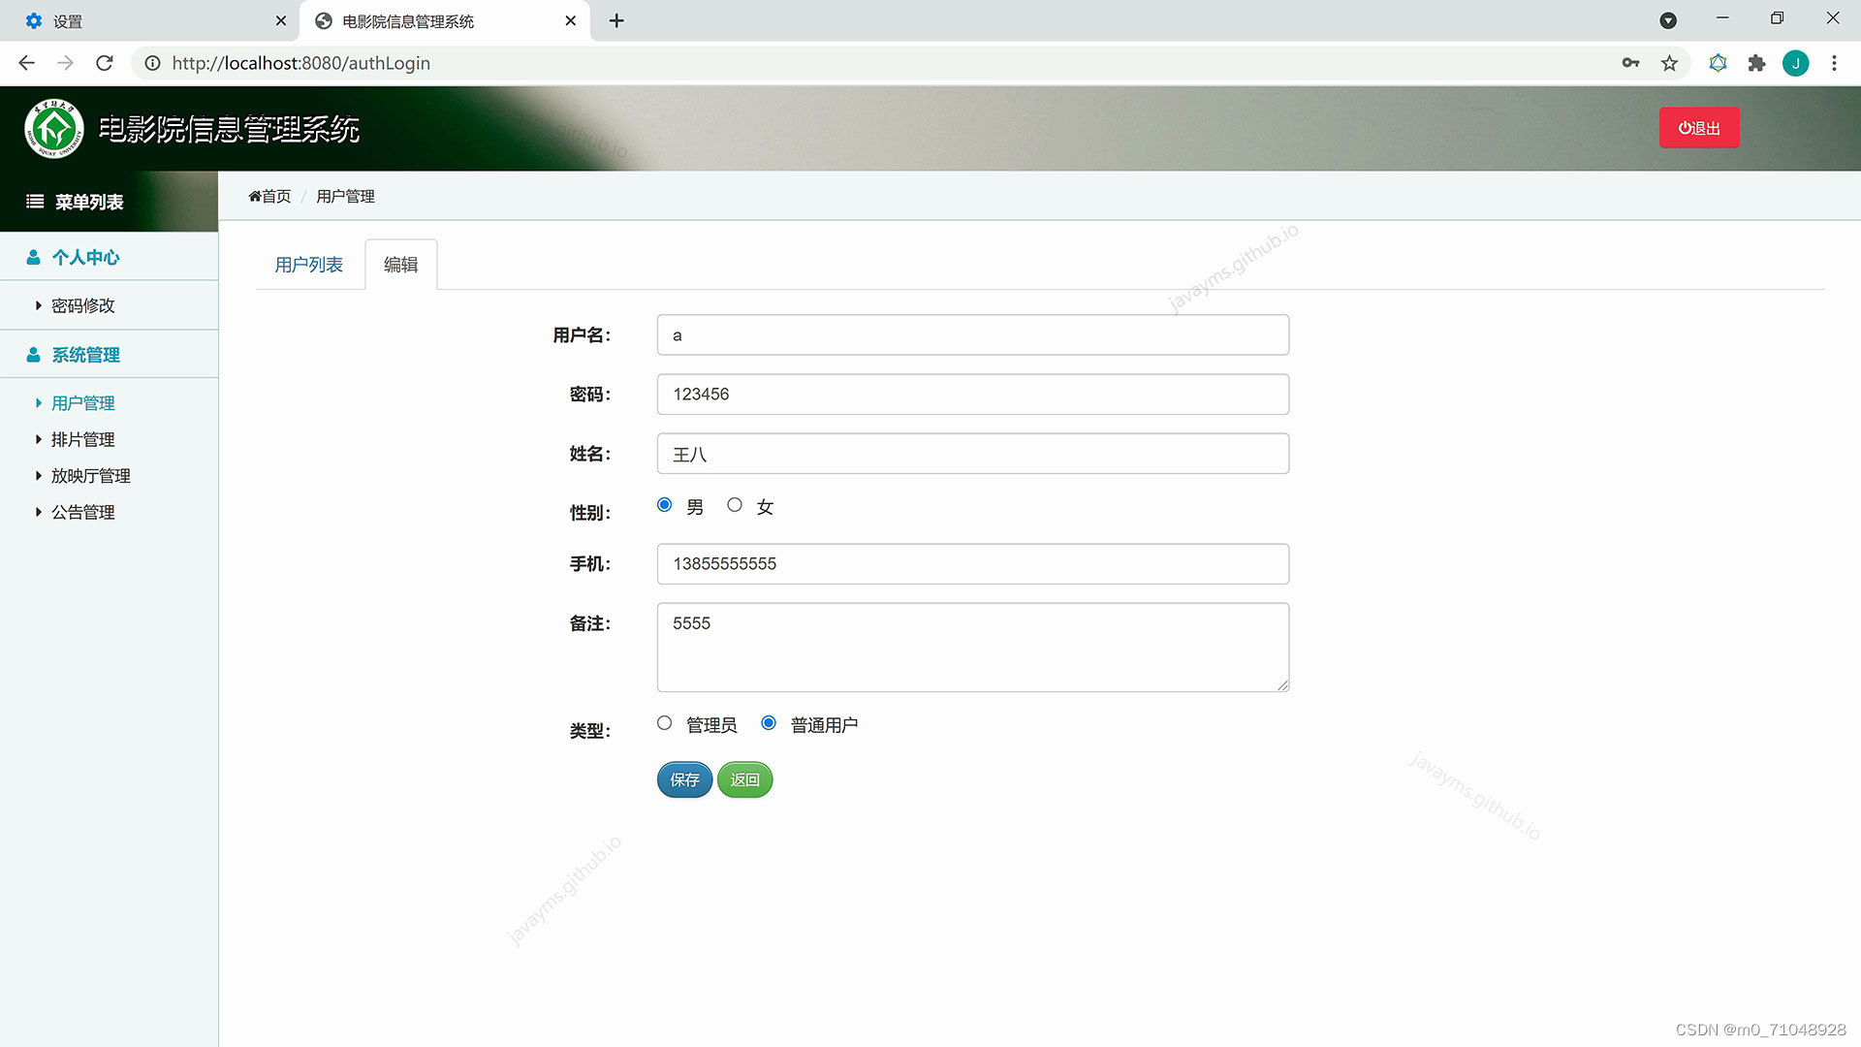Open 用户管理 sidebar item

pos(82,402)
